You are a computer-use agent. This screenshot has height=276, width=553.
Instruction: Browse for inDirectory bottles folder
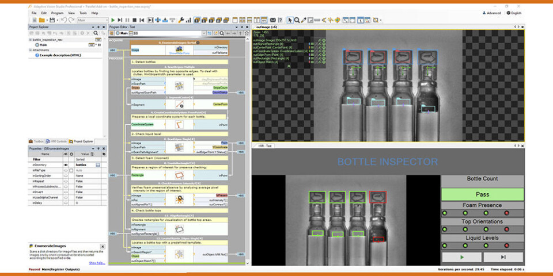click(98, 165)
